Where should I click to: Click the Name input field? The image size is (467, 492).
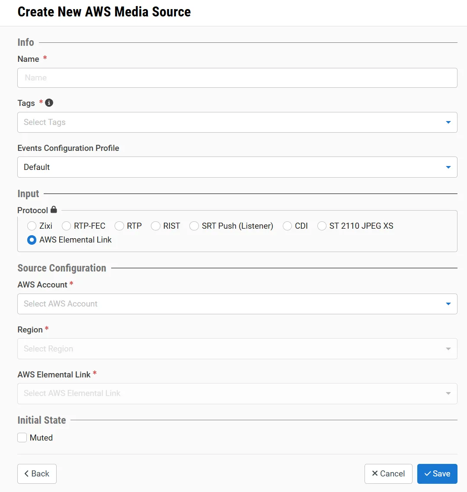tap(237, 78)
